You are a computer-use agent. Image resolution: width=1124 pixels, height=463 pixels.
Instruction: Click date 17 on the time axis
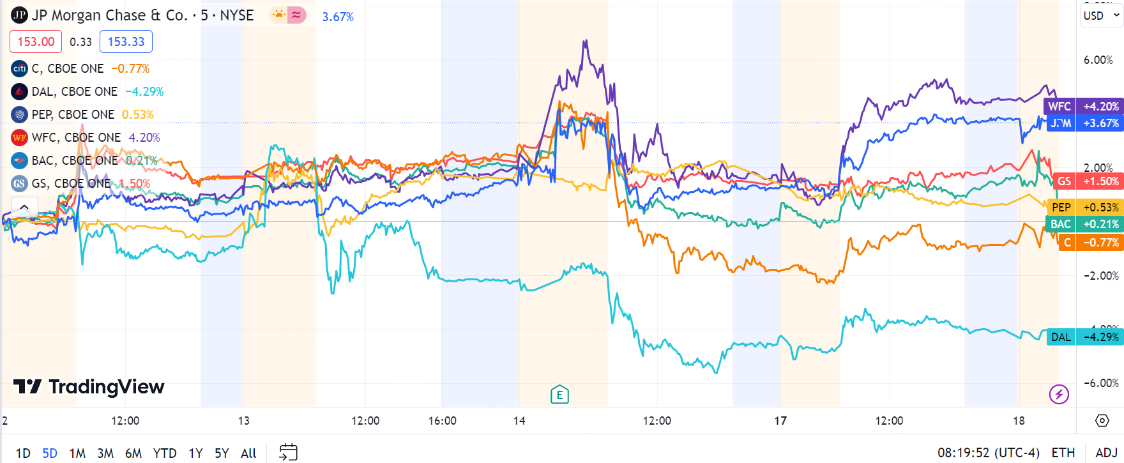coord(780,421)
